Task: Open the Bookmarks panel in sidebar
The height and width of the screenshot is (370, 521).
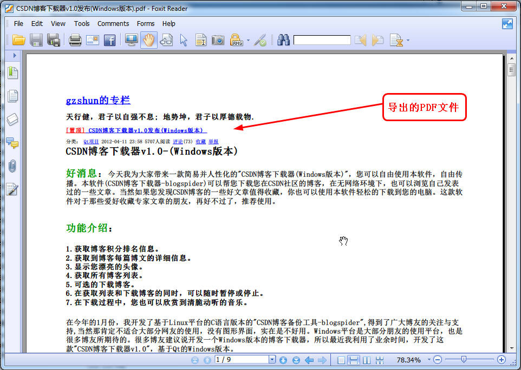Action: 12,72
